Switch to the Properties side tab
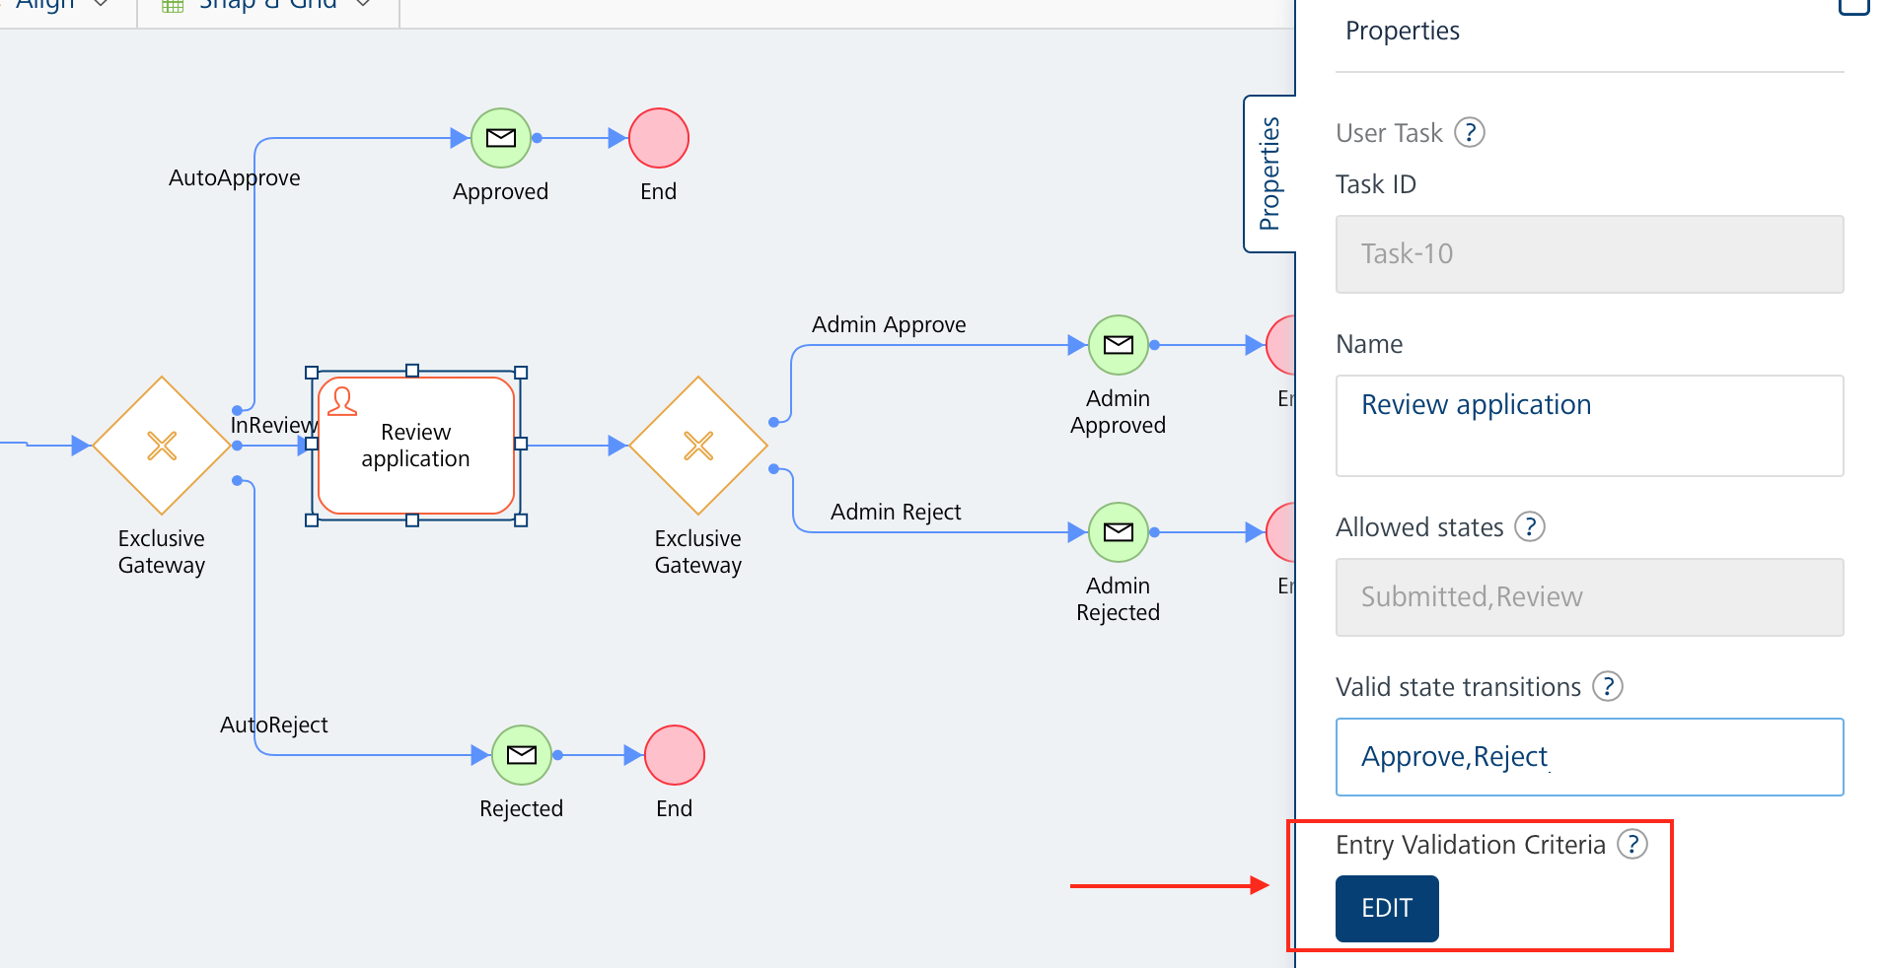 pos(1270,173)
